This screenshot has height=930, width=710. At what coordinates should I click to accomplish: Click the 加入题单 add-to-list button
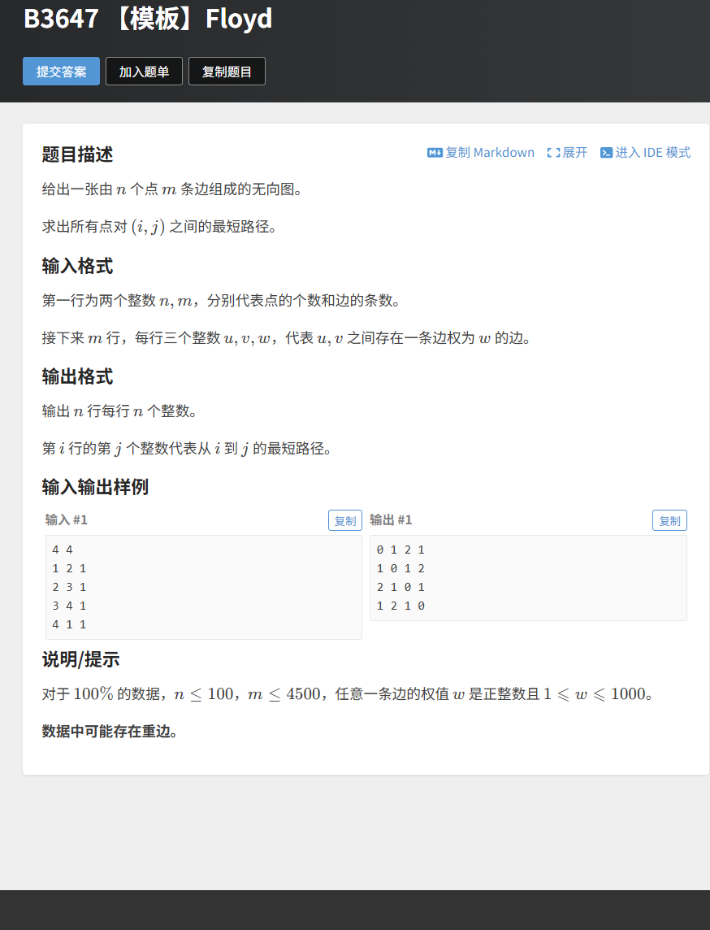(x=144, y=71)
